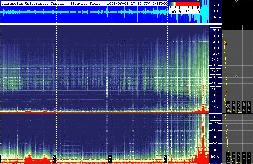Click the -50 label on the color legend

tap(186, 12)
